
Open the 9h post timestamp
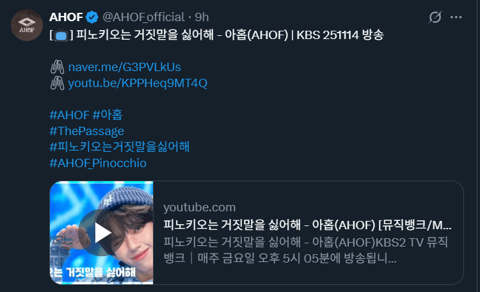202,17
